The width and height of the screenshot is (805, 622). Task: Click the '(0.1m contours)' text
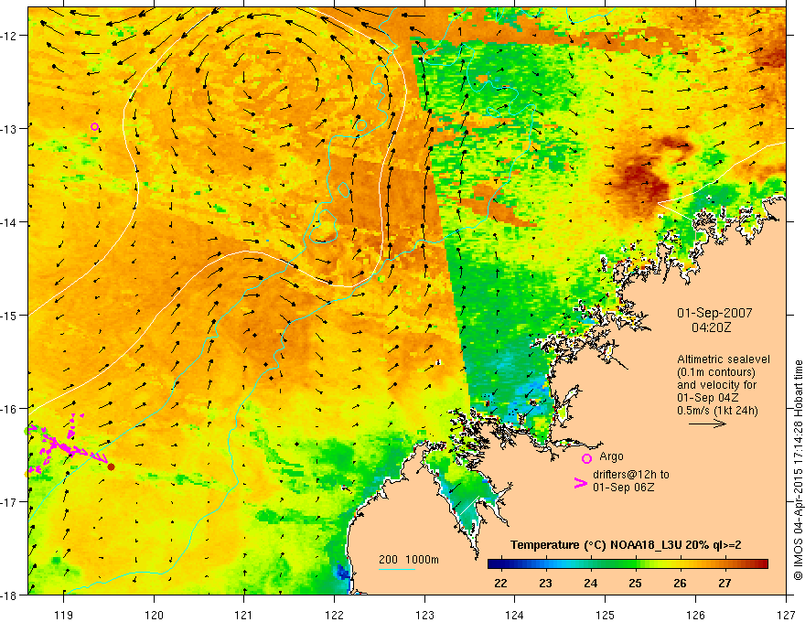pyautogui.click(x=716, y=372)
